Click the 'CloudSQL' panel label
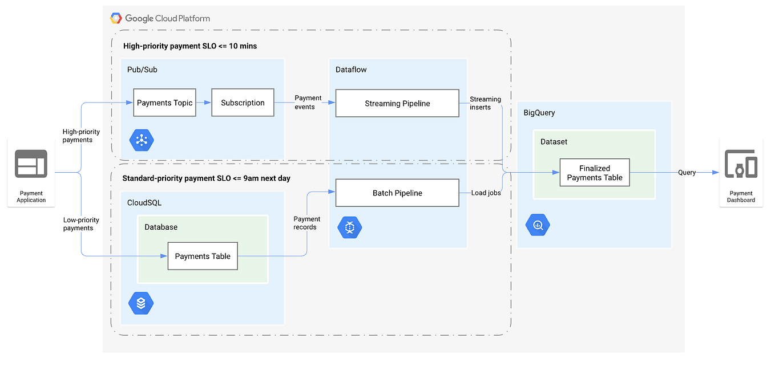 pyautogui.click(x=146, y=202)
